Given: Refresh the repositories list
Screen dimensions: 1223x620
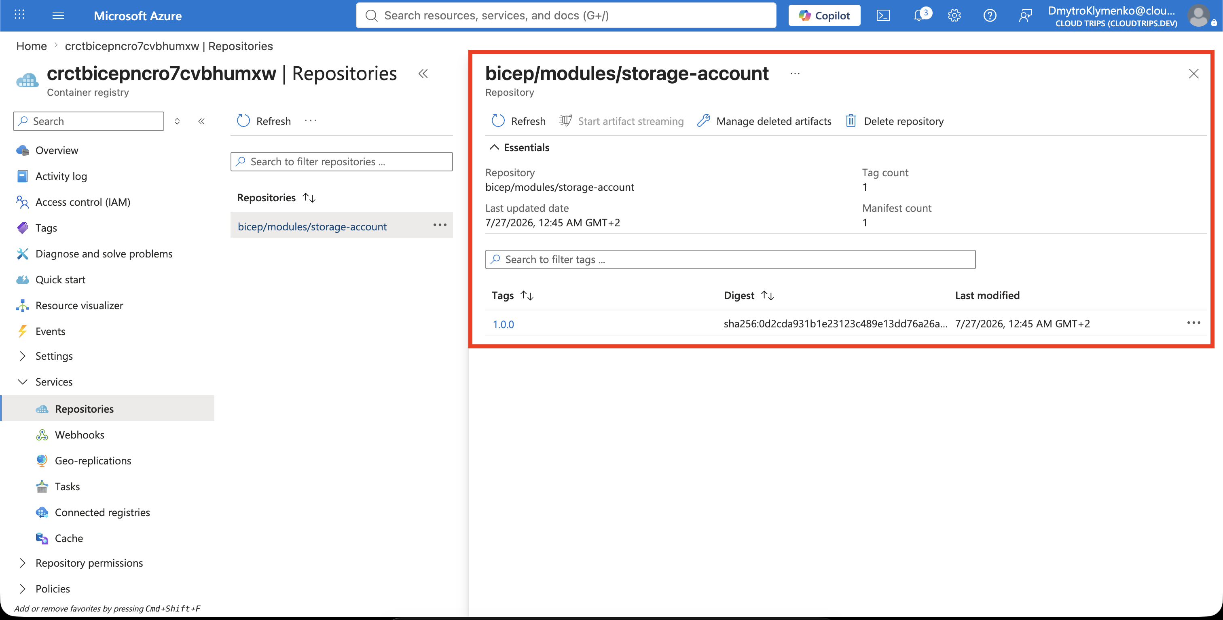Looking at the screenshot, I should (264, 121).
